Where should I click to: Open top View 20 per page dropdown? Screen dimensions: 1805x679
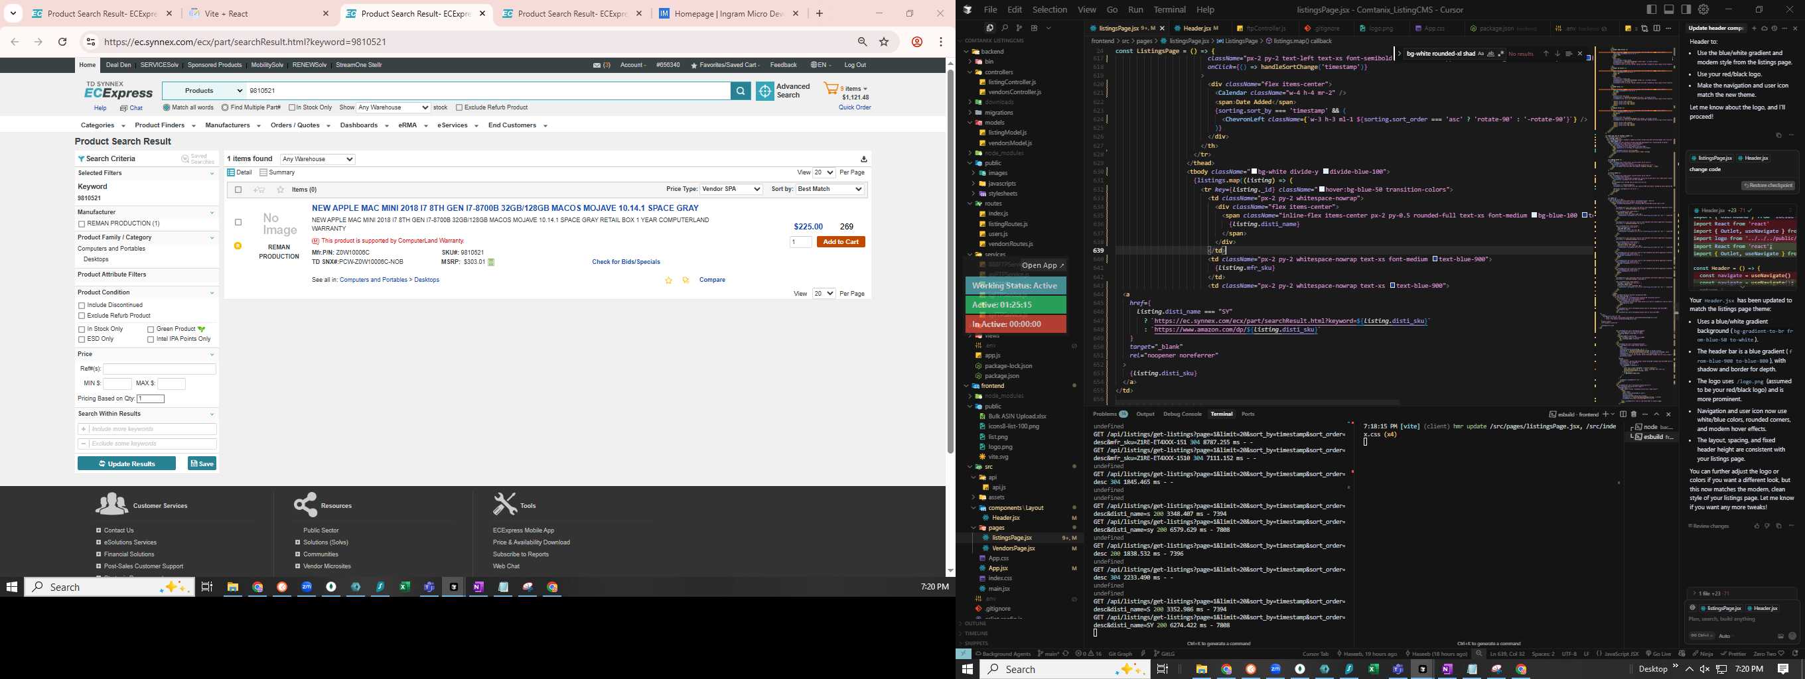click(824, 173)
